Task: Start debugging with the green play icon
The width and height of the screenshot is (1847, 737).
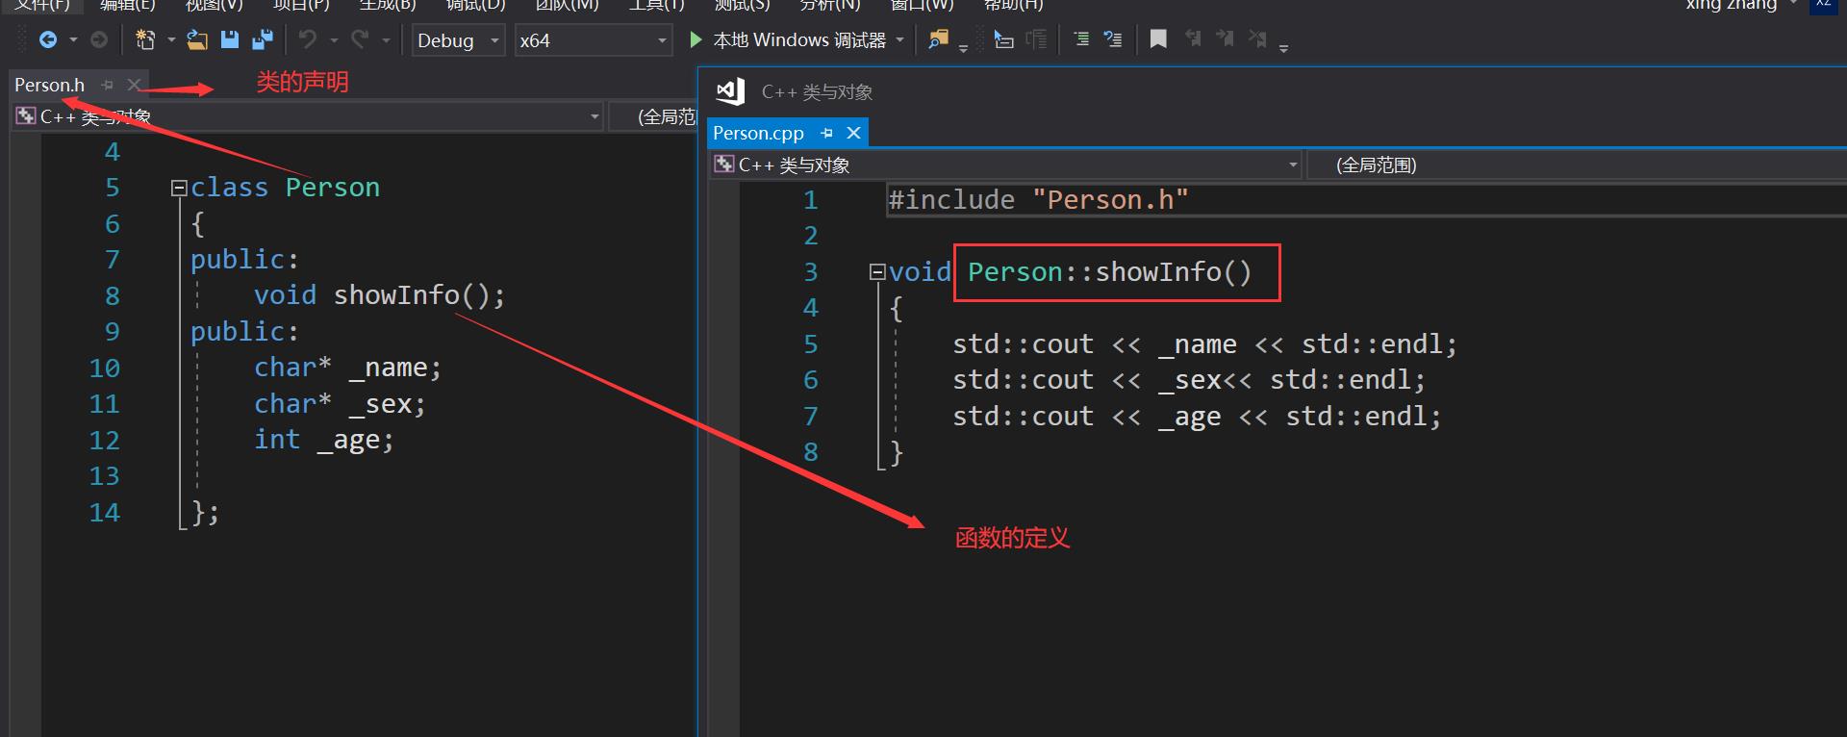Action: [696, 39]
